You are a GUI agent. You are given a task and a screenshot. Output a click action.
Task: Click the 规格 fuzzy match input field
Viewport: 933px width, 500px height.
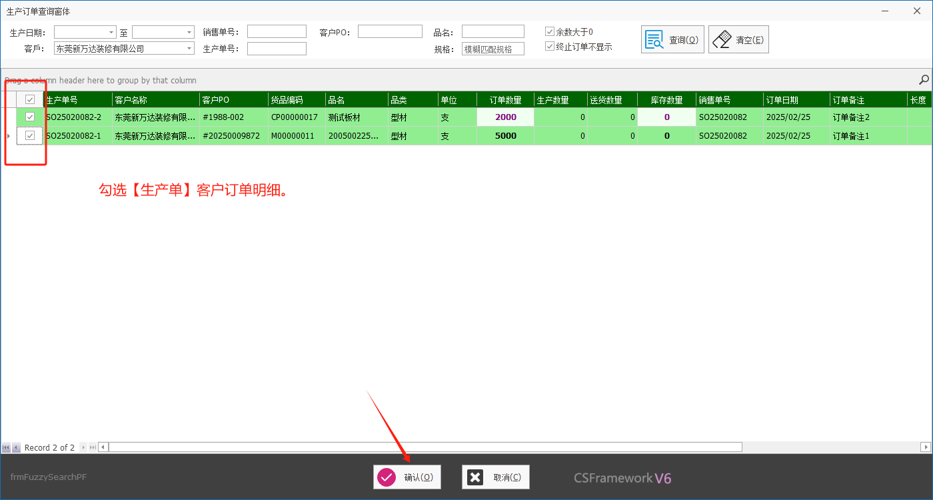point(493,49)
